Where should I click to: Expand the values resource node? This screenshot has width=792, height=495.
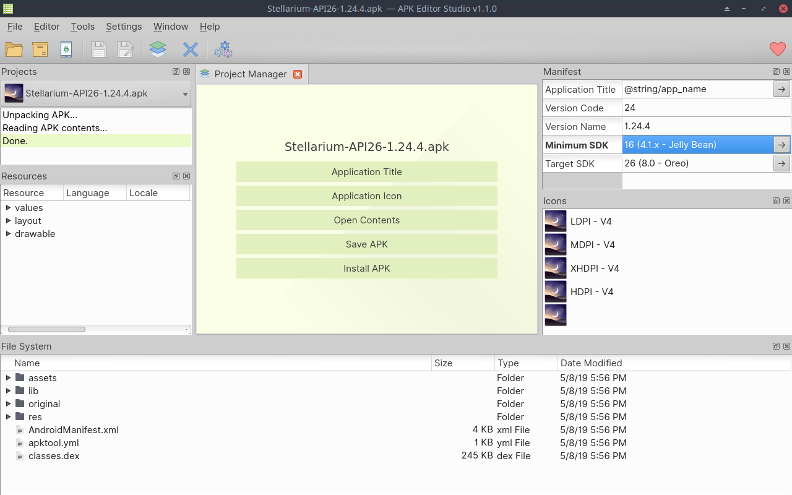(8, 207)
